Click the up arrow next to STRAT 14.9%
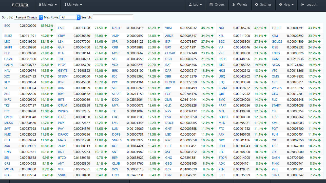 pyautogui.click(x=159, y=94)
